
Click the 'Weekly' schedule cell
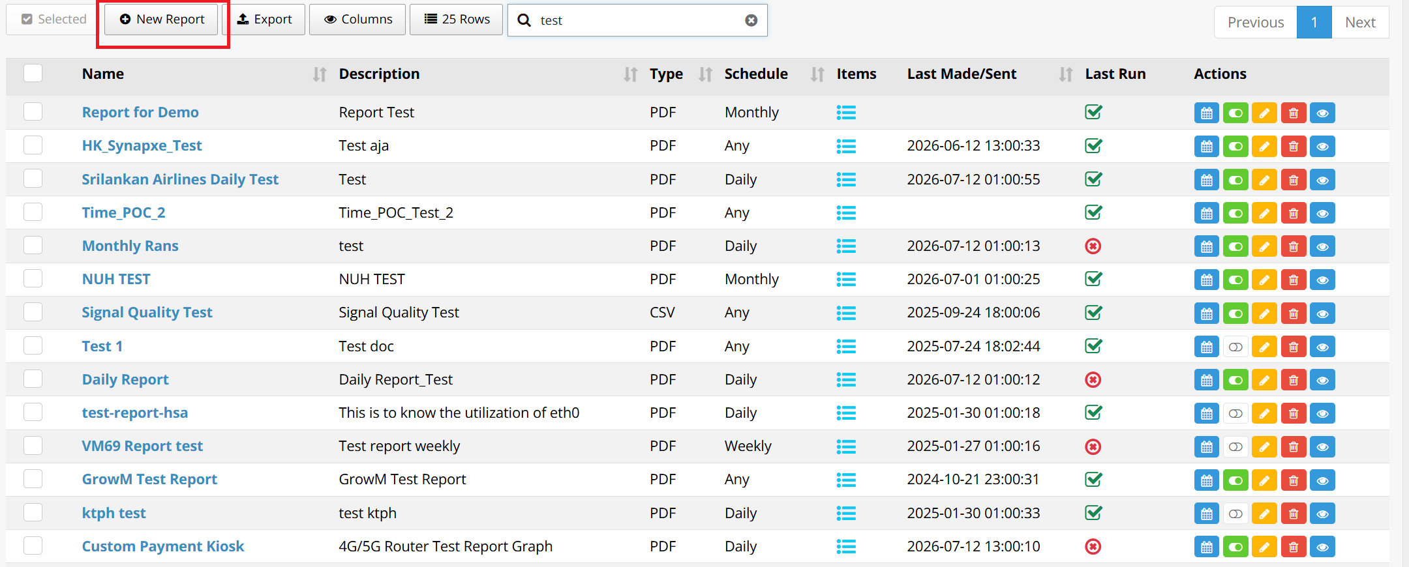click(x=748, y=446)
